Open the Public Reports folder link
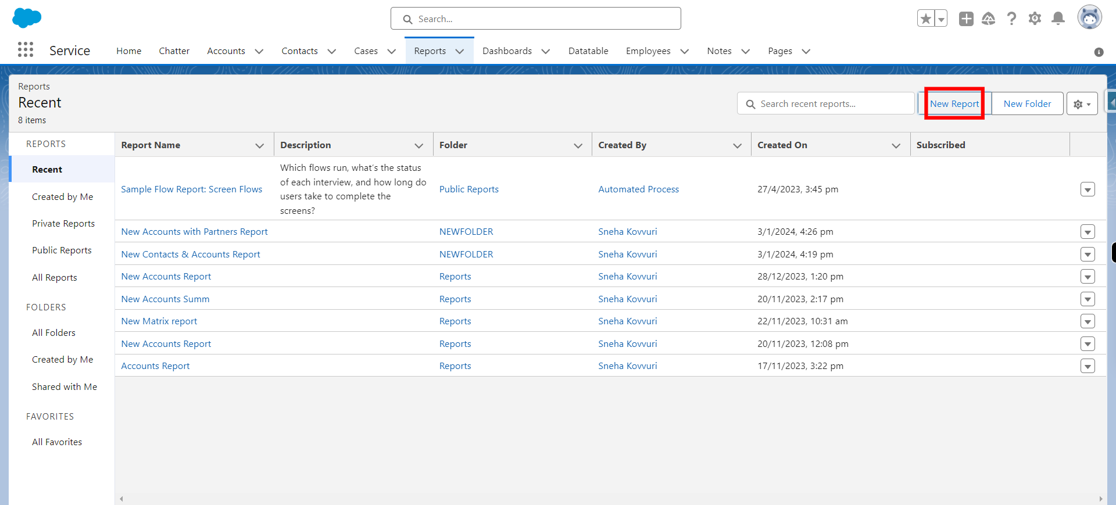Screen dimensions: 1116x505 pos(469,189)
